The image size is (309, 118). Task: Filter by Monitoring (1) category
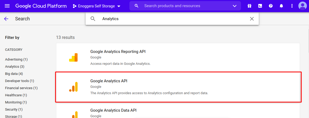click(x=16, y=102)
